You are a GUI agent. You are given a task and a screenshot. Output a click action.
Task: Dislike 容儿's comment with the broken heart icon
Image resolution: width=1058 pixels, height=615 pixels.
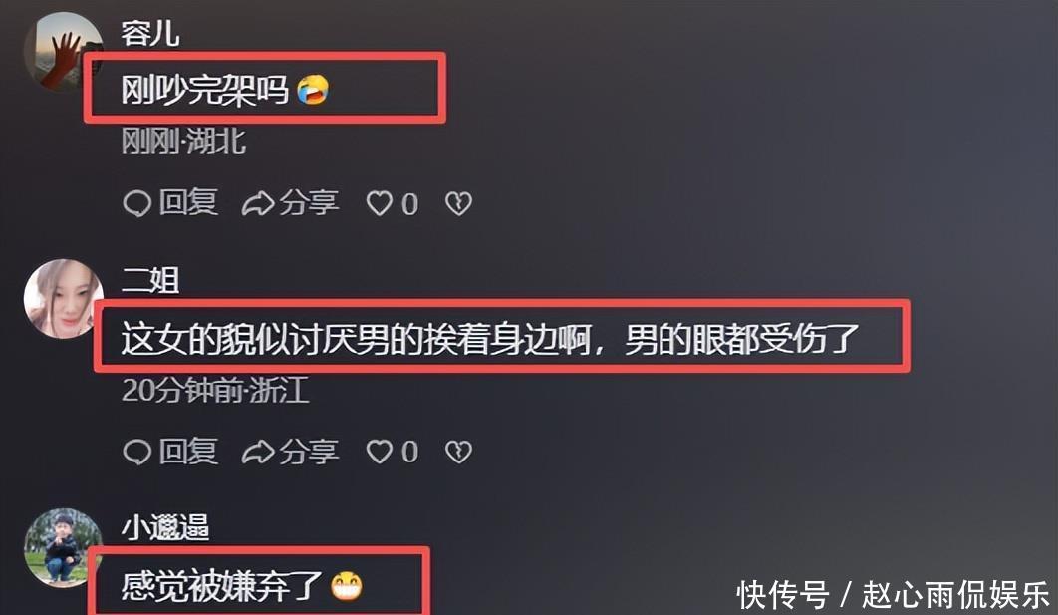click(x=459, y=203)
